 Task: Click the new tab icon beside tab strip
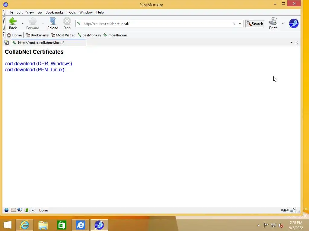(6, 42)
